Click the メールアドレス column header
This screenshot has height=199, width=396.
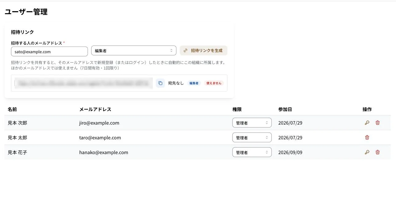95,109
